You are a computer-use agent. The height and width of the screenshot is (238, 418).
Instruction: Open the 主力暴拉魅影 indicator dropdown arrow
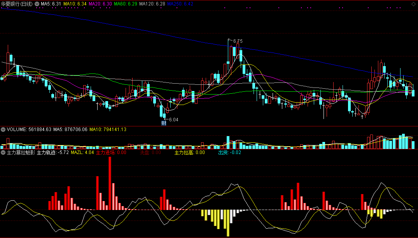(x=3, y=152)
